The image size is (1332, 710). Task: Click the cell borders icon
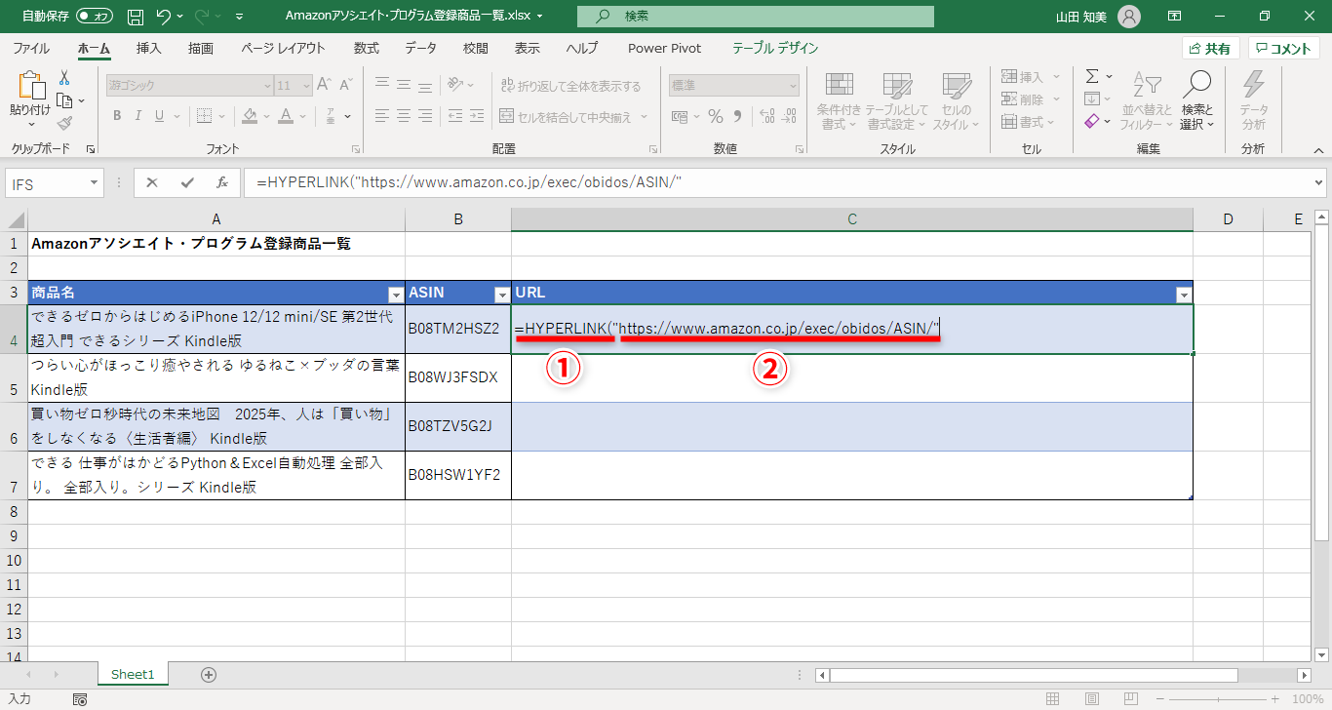pos(204,116)
